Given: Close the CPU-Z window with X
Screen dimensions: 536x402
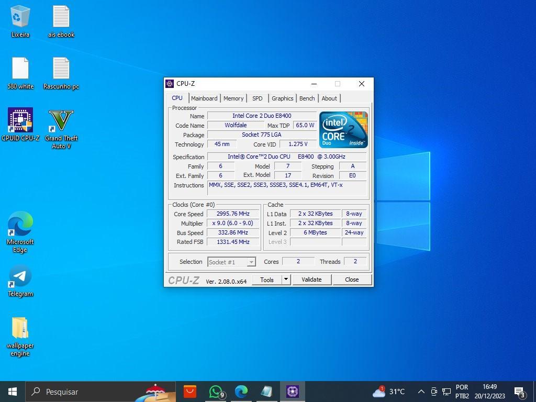Looking at the screenshot, I should [362, 84].
